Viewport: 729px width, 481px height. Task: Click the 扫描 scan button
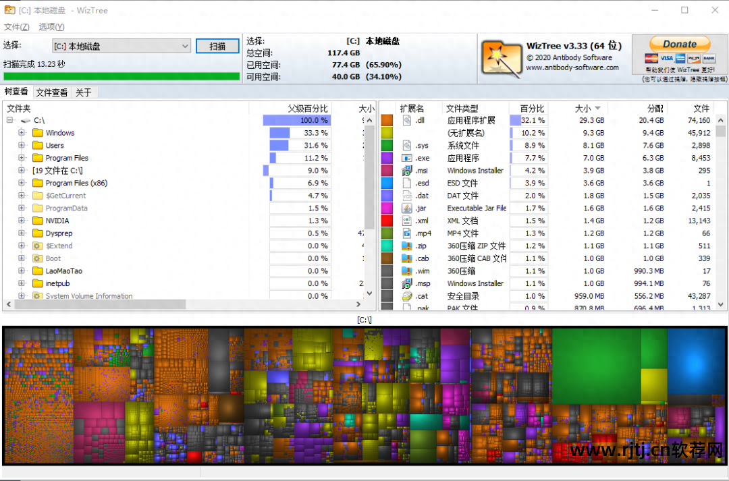[x=217, y=46]
